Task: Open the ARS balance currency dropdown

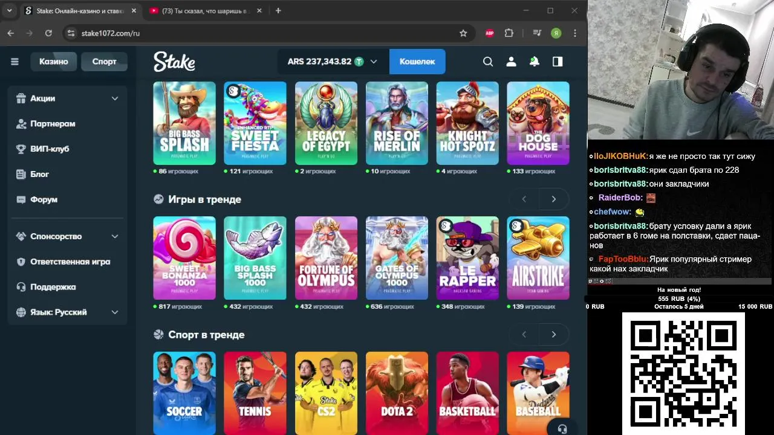Action: 332,62
